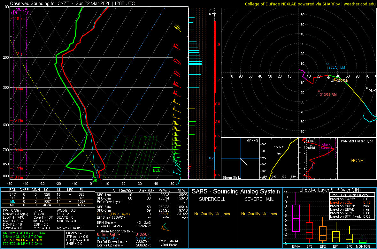Open the Theta-E v. Pres inset plot

pos(279,159)
